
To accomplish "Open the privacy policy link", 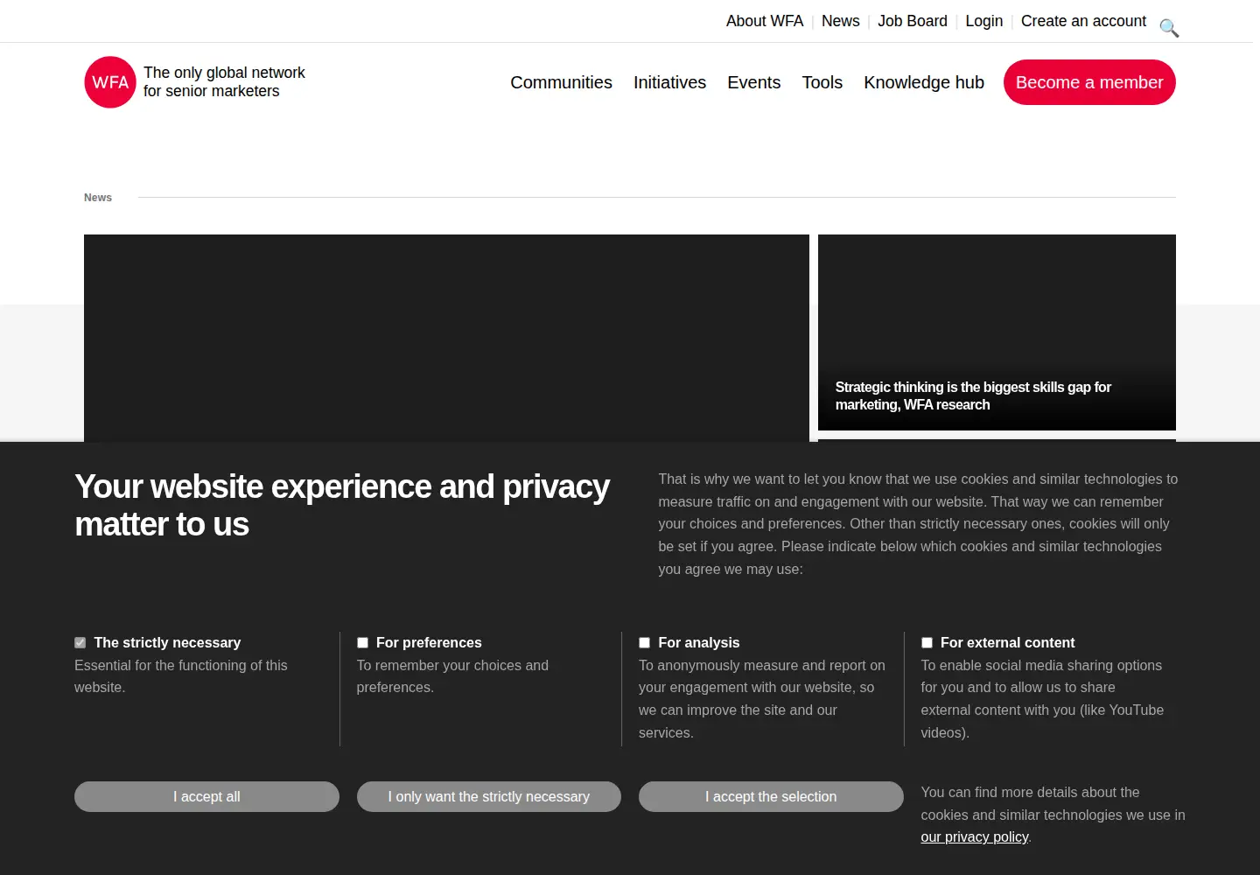I will (x=974, y=837).
